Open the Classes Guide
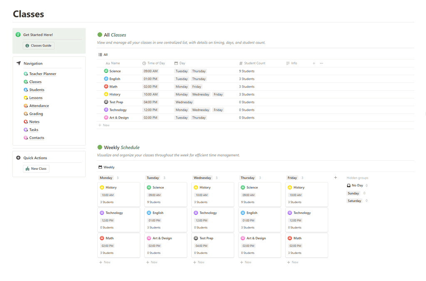426x281 pixels. point(38,45)
